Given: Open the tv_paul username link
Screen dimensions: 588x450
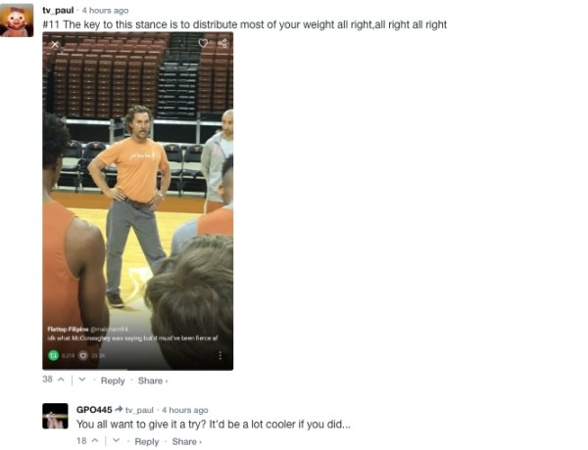Looking at the screenshot, I should [58, 11].
